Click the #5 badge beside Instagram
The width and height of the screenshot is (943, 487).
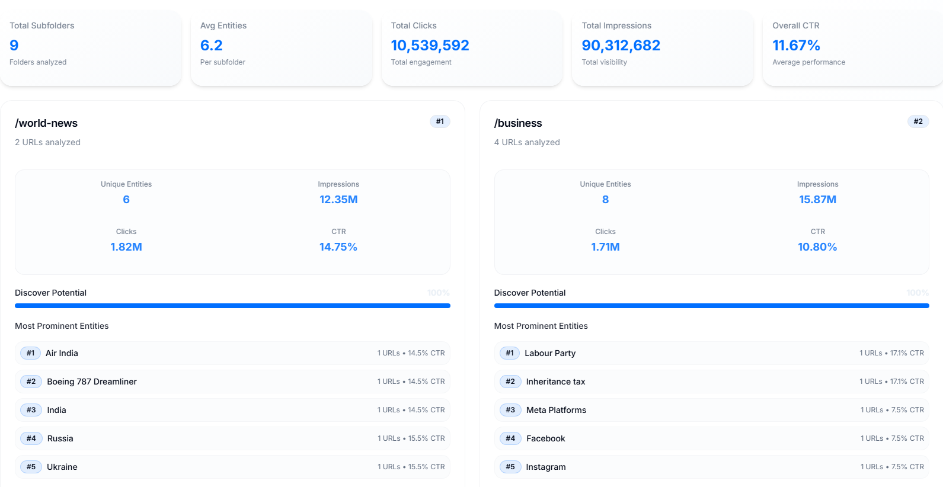click(x=510, y=467)
